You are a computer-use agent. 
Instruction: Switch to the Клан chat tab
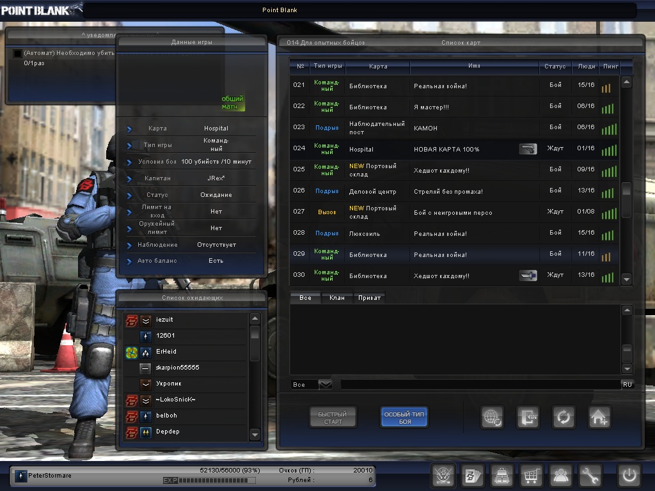(336, 298)
